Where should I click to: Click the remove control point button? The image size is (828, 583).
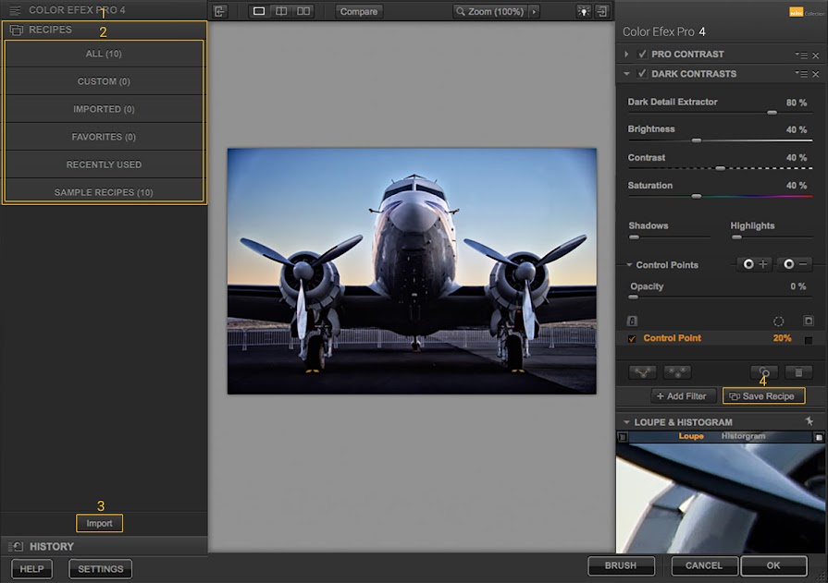click(x=793, y=264)
